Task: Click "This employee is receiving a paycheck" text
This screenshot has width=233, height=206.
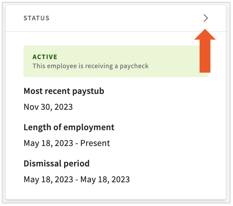Action: click(x=90, y=66)
